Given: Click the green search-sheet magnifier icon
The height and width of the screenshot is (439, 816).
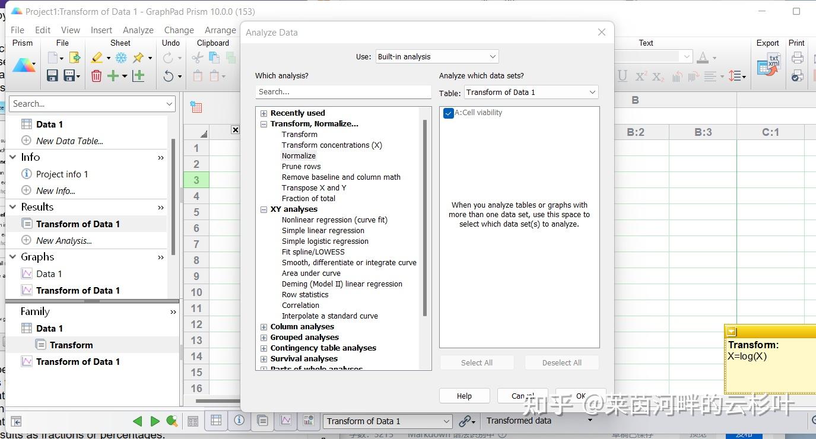Looking at the screenshot, I should click(172, 421).
